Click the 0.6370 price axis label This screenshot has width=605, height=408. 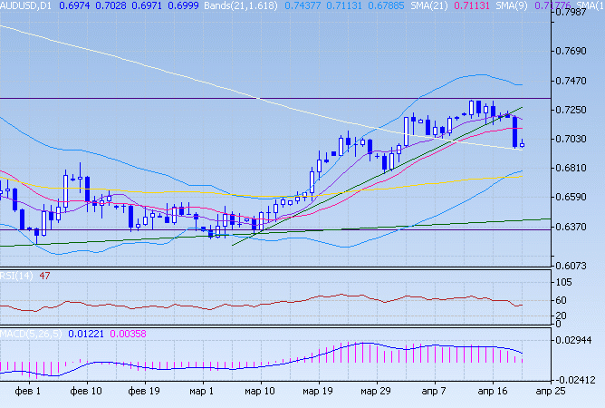point(576,227)
